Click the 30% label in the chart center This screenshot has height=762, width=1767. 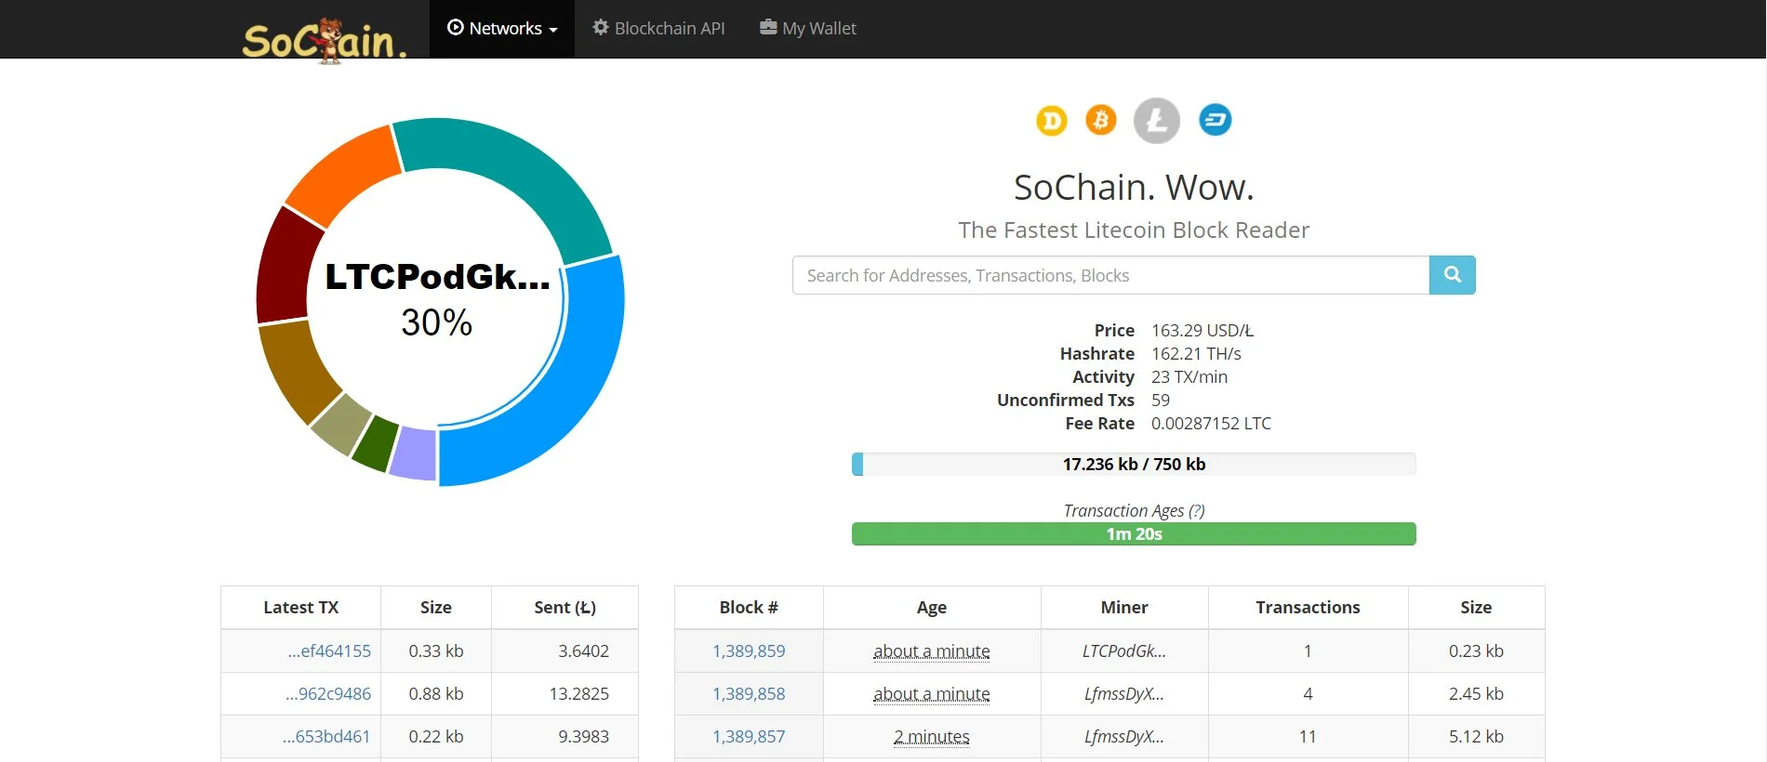coord(436,322)
